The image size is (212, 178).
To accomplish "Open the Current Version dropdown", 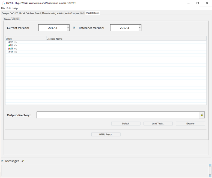I will 68,28.
